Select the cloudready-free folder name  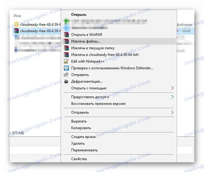click(x=40, y=25)
